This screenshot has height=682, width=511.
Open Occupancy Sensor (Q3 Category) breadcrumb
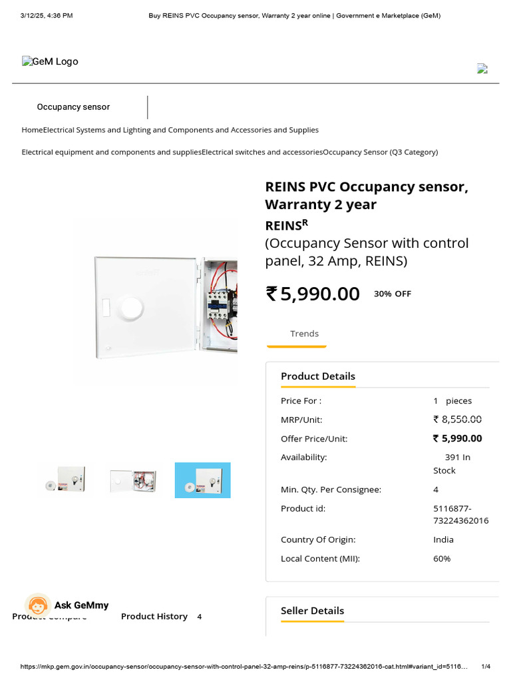(381, 152)
